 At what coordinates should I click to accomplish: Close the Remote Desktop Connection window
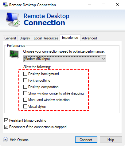click(118, 5)
